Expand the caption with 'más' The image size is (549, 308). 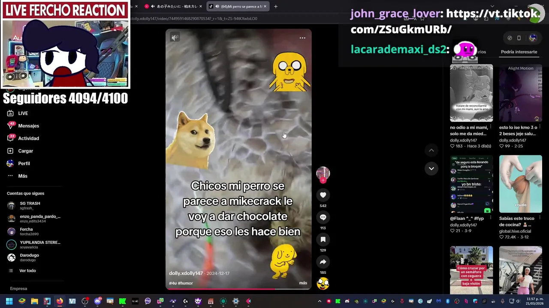[303, 283]
